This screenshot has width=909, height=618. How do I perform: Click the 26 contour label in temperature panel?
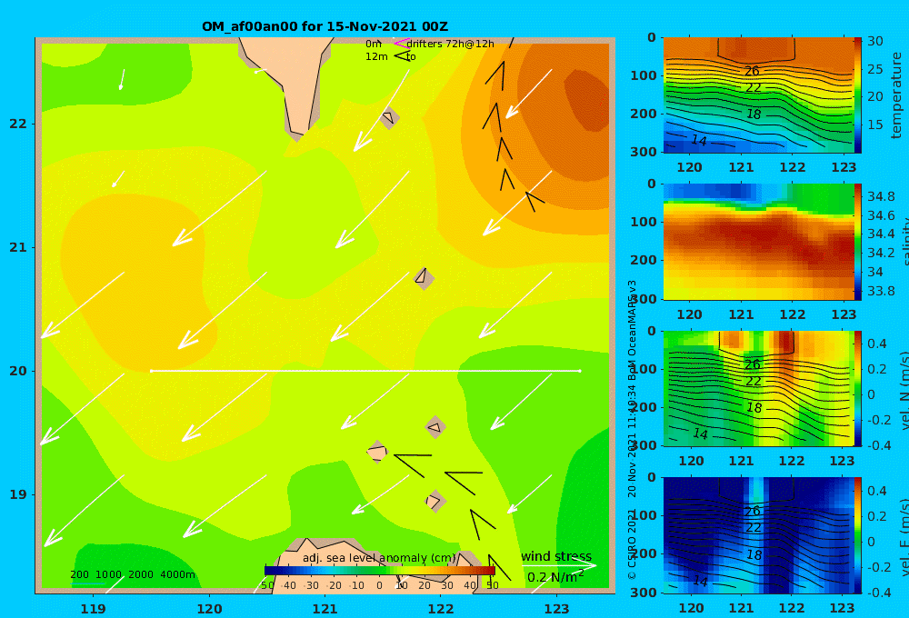[x=752, y=71]
